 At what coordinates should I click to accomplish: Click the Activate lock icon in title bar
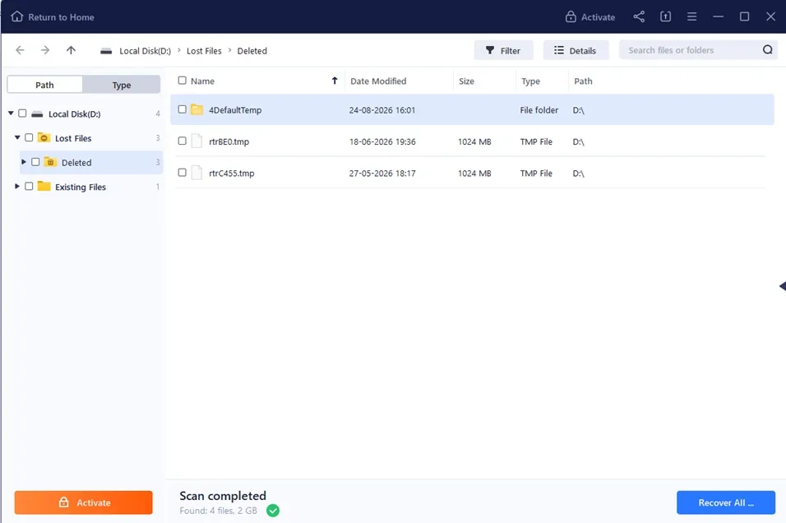pyautogui.click(x=571, y=16)
